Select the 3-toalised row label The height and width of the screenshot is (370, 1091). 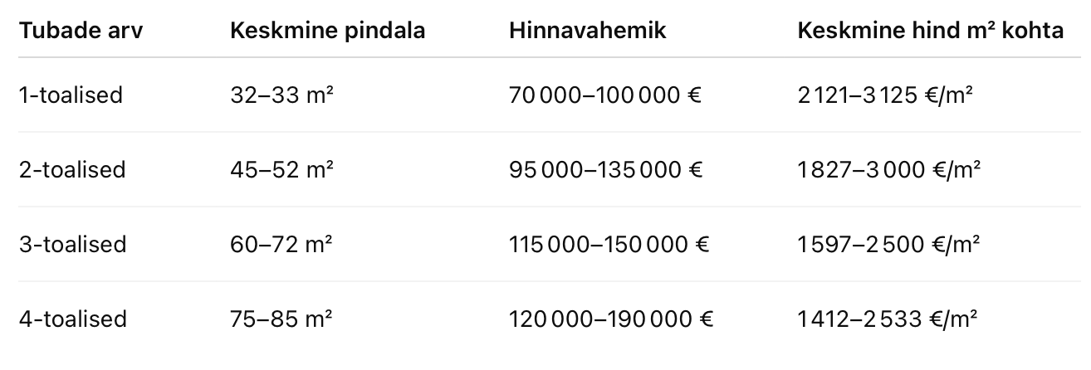[x=72, y=245]
